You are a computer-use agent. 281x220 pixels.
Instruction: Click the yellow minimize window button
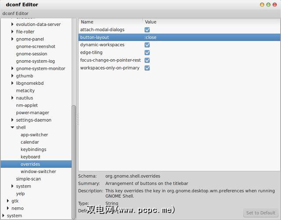(262, 5)
